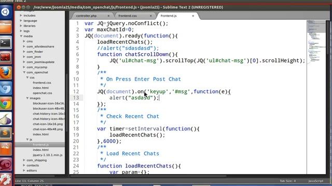Close the controller.php tab
This screenshot has height=186, width=332.
pos(108,16)
